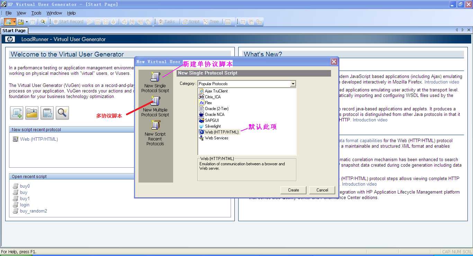The image size is (473, 256).
Task: Click the HP logo in LoadRunner banner
Action: tap(10, 39)
